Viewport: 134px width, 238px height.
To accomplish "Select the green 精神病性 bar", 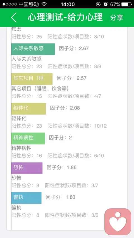I will [x=28, y=138].
